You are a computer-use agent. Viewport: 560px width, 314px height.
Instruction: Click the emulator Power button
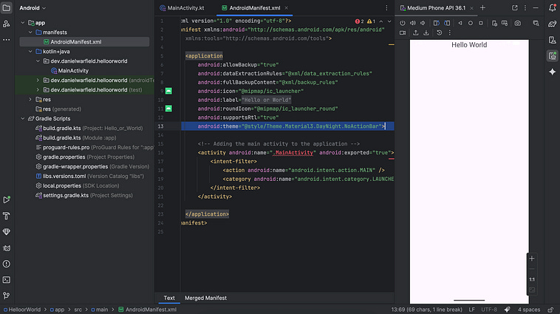click(403, 23)
